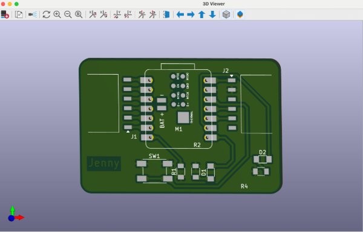Viewport: 363px width, 232px height.
Task: Click the XYZ axis orientation gizmo
Action: pyautogui.click(x=16, y=214)
